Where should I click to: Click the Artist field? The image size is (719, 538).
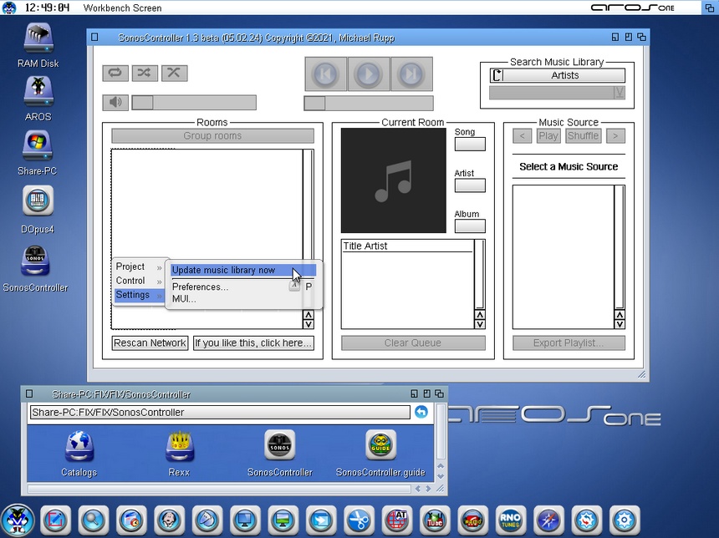pos(470,185)
